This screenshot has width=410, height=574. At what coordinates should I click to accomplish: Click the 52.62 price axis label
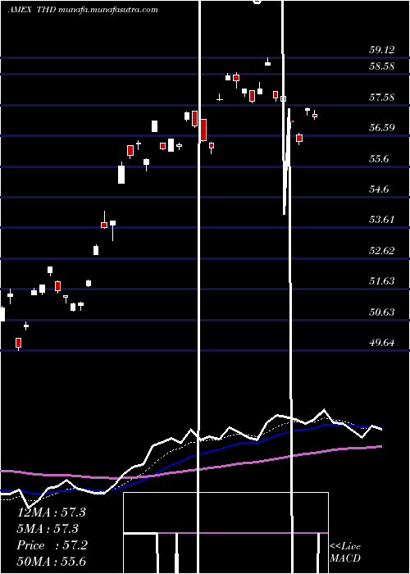tap(382, 251)
